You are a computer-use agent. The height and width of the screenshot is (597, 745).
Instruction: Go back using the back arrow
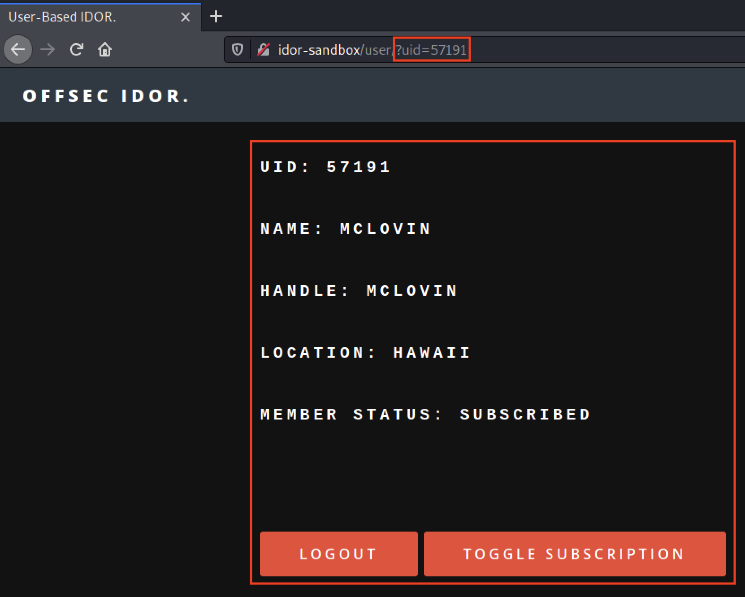[18, 49]
